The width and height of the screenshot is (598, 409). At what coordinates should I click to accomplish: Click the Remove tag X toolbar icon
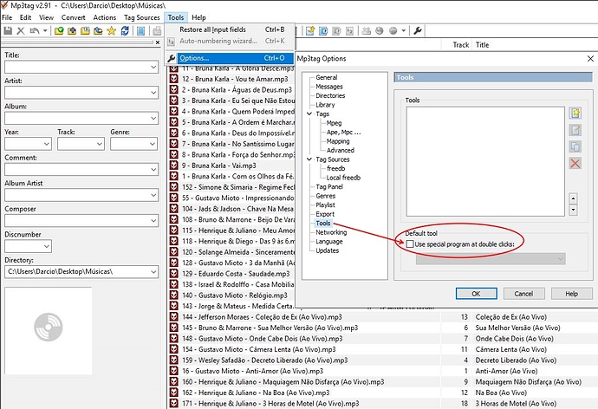tap(21, 31)
